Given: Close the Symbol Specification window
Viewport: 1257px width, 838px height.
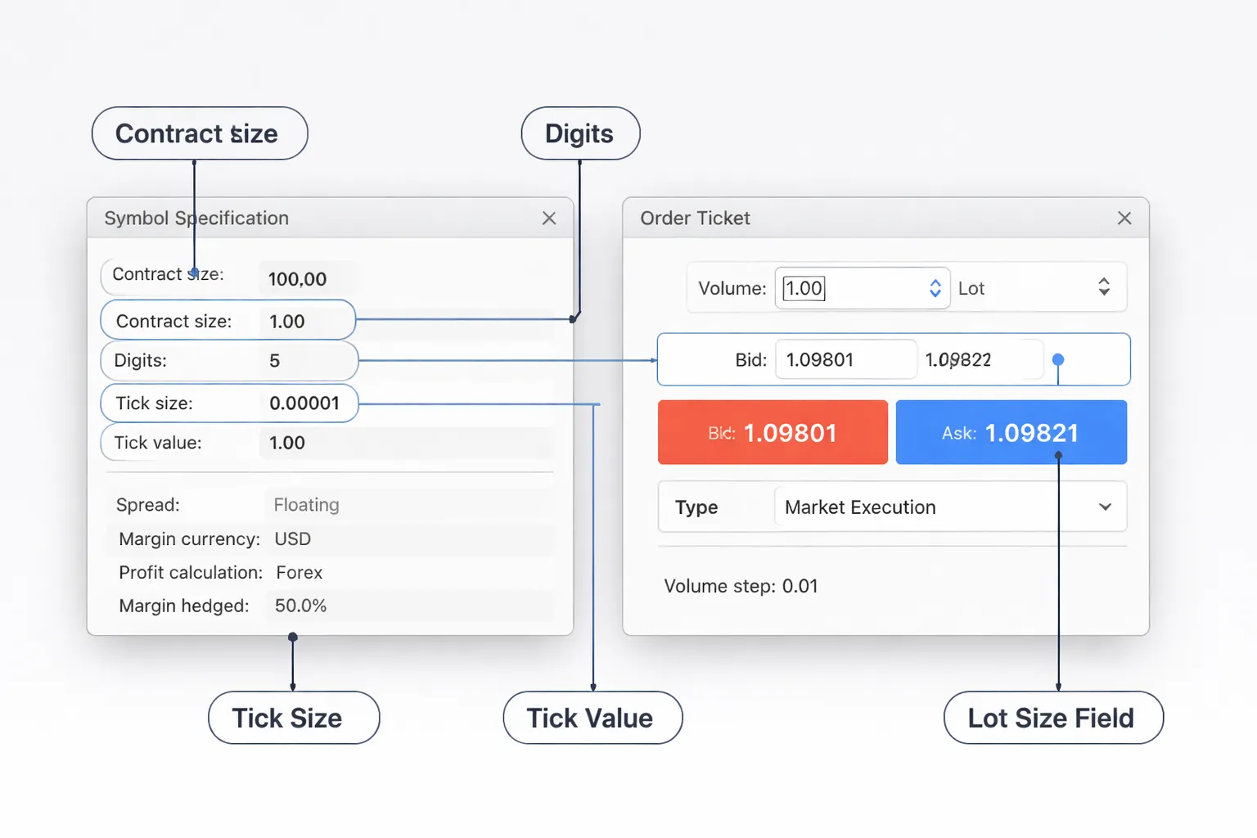Looking at the screenshot, I should (x=548, y=218).
